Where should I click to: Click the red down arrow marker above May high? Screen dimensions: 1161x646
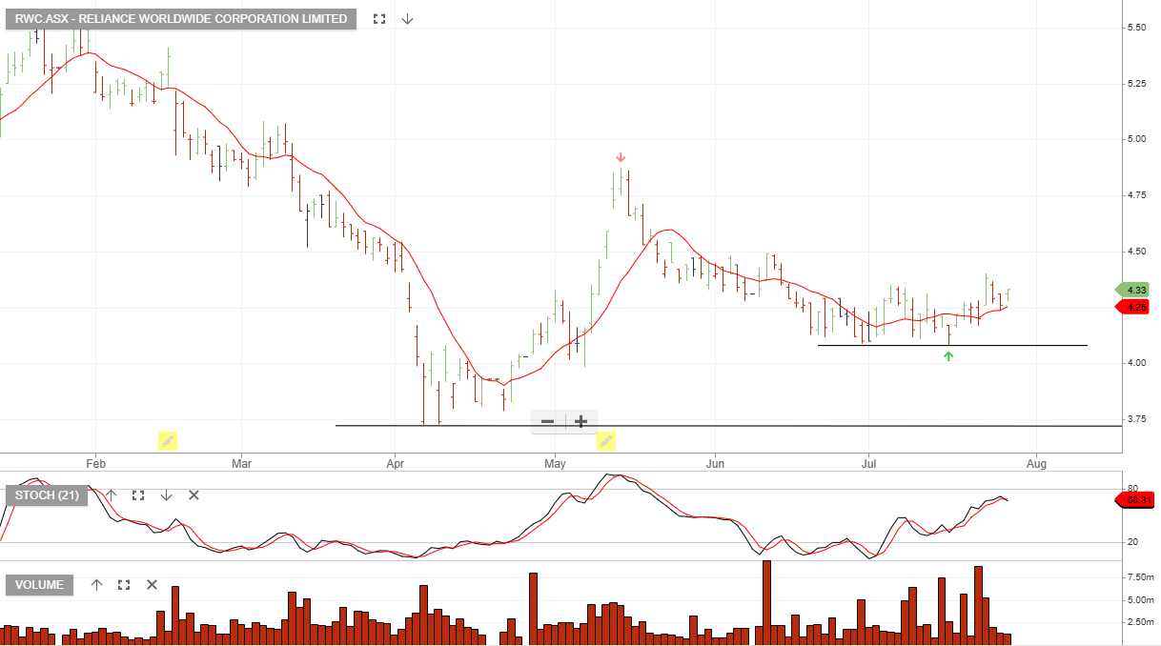[621, 155]
